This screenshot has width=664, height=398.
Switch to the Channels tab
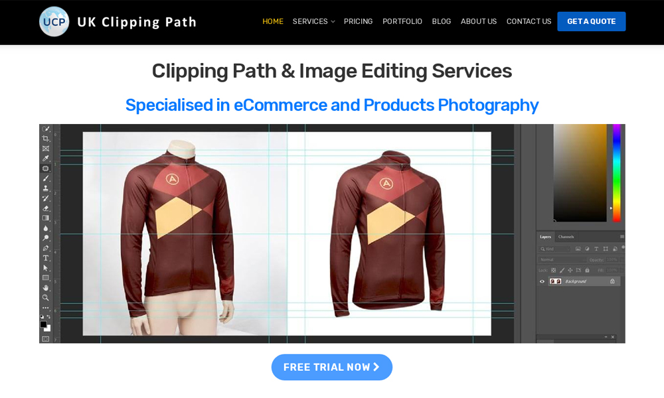[x=566, y=237]
